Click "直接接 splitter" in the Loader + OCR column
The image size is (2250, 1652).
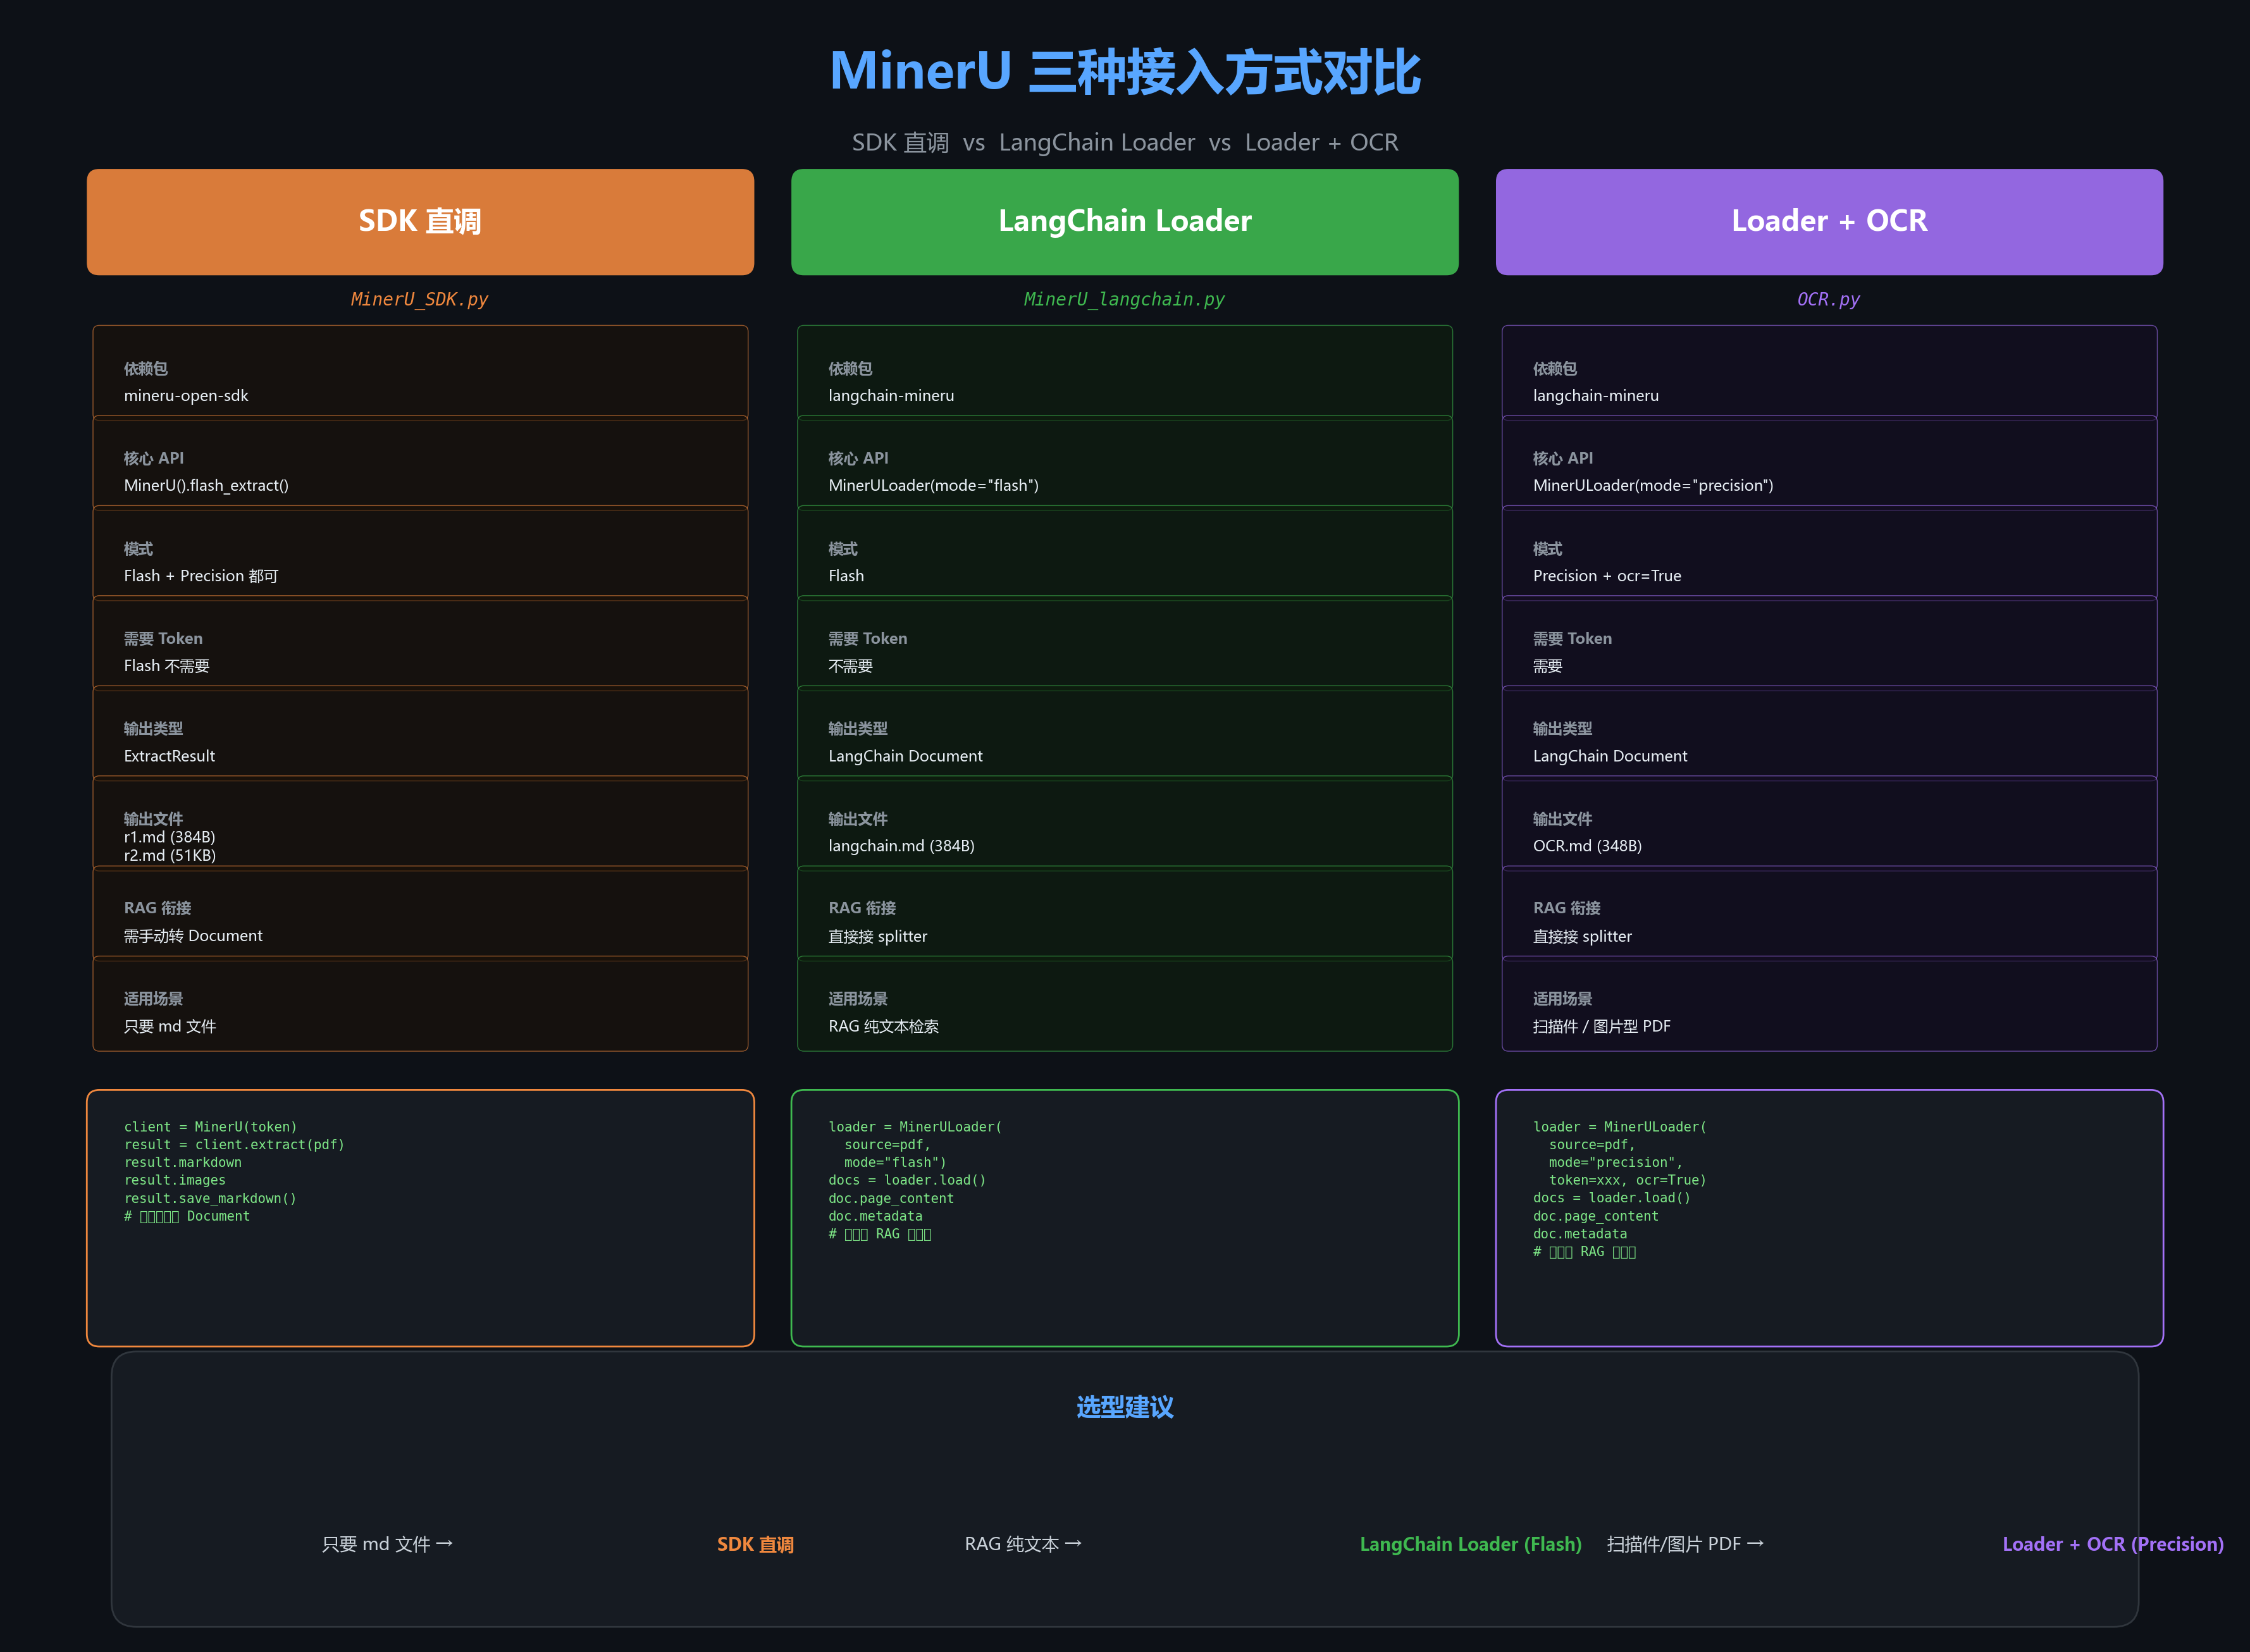coord(1583,937)
